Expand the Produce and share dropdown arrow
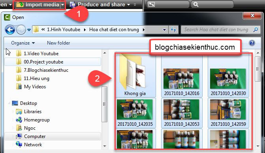 129,5
